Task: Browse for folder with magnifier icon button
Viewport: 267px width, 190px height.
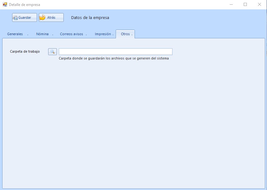Action: pyautogui.click(x=53, y=52)
